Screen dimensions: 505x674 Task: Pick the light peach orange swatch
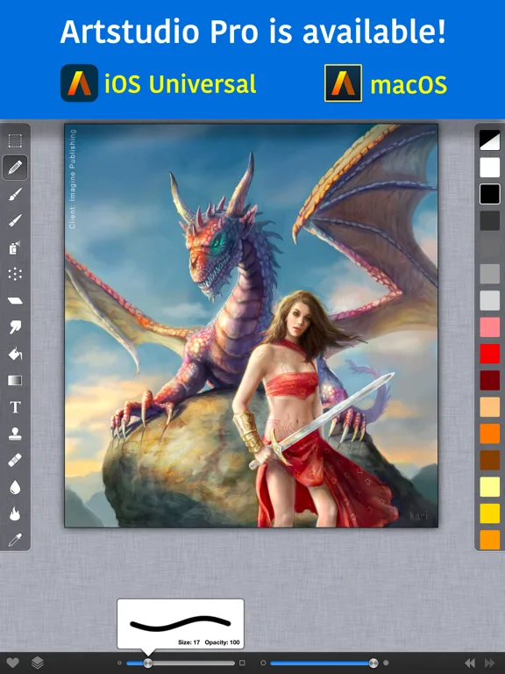489,407
